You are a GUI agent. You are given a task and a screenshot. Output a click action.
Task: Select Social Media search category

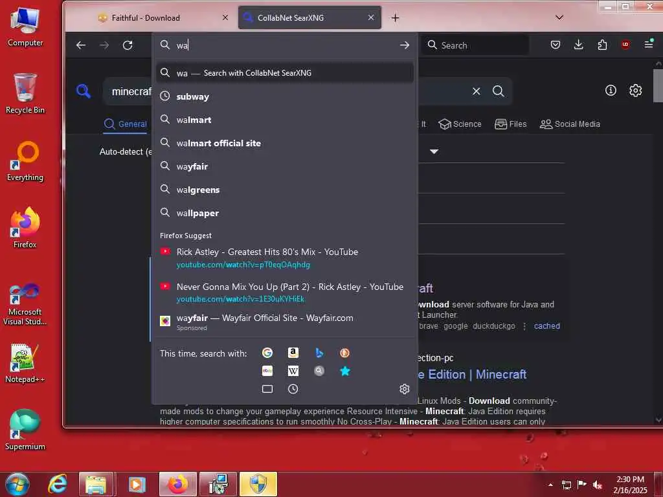point(570,124)
